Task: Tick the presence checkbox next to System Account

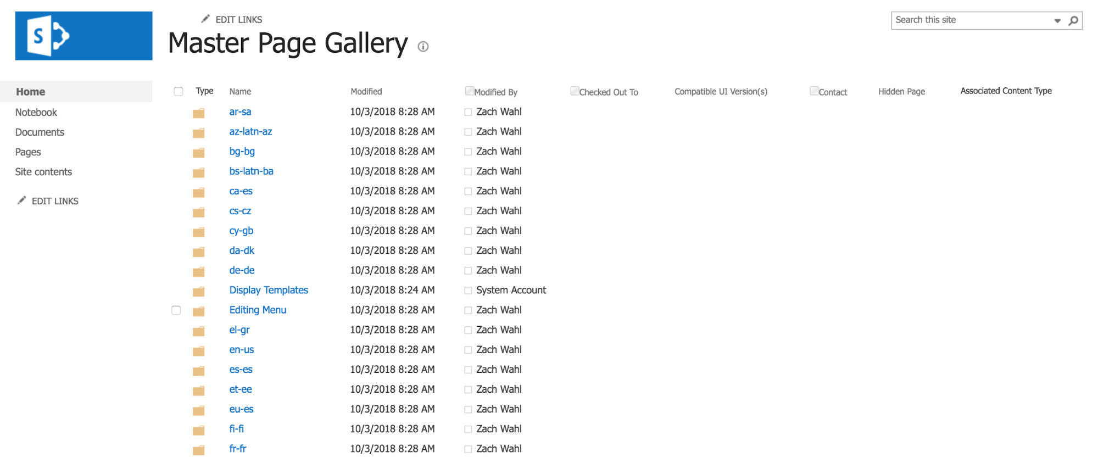Action: coord(468,291)
